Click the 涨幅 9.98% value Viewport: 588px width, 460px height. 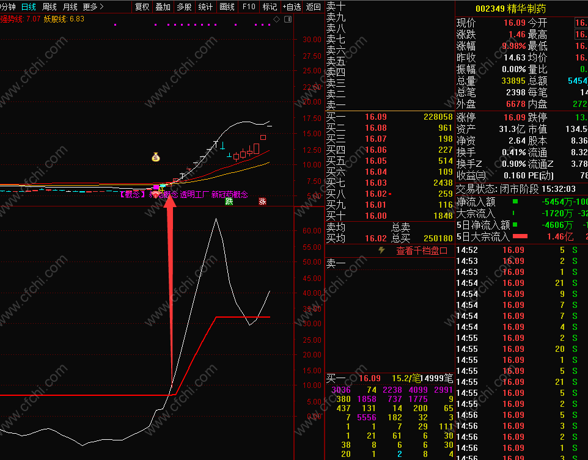(x=514, y=46)
